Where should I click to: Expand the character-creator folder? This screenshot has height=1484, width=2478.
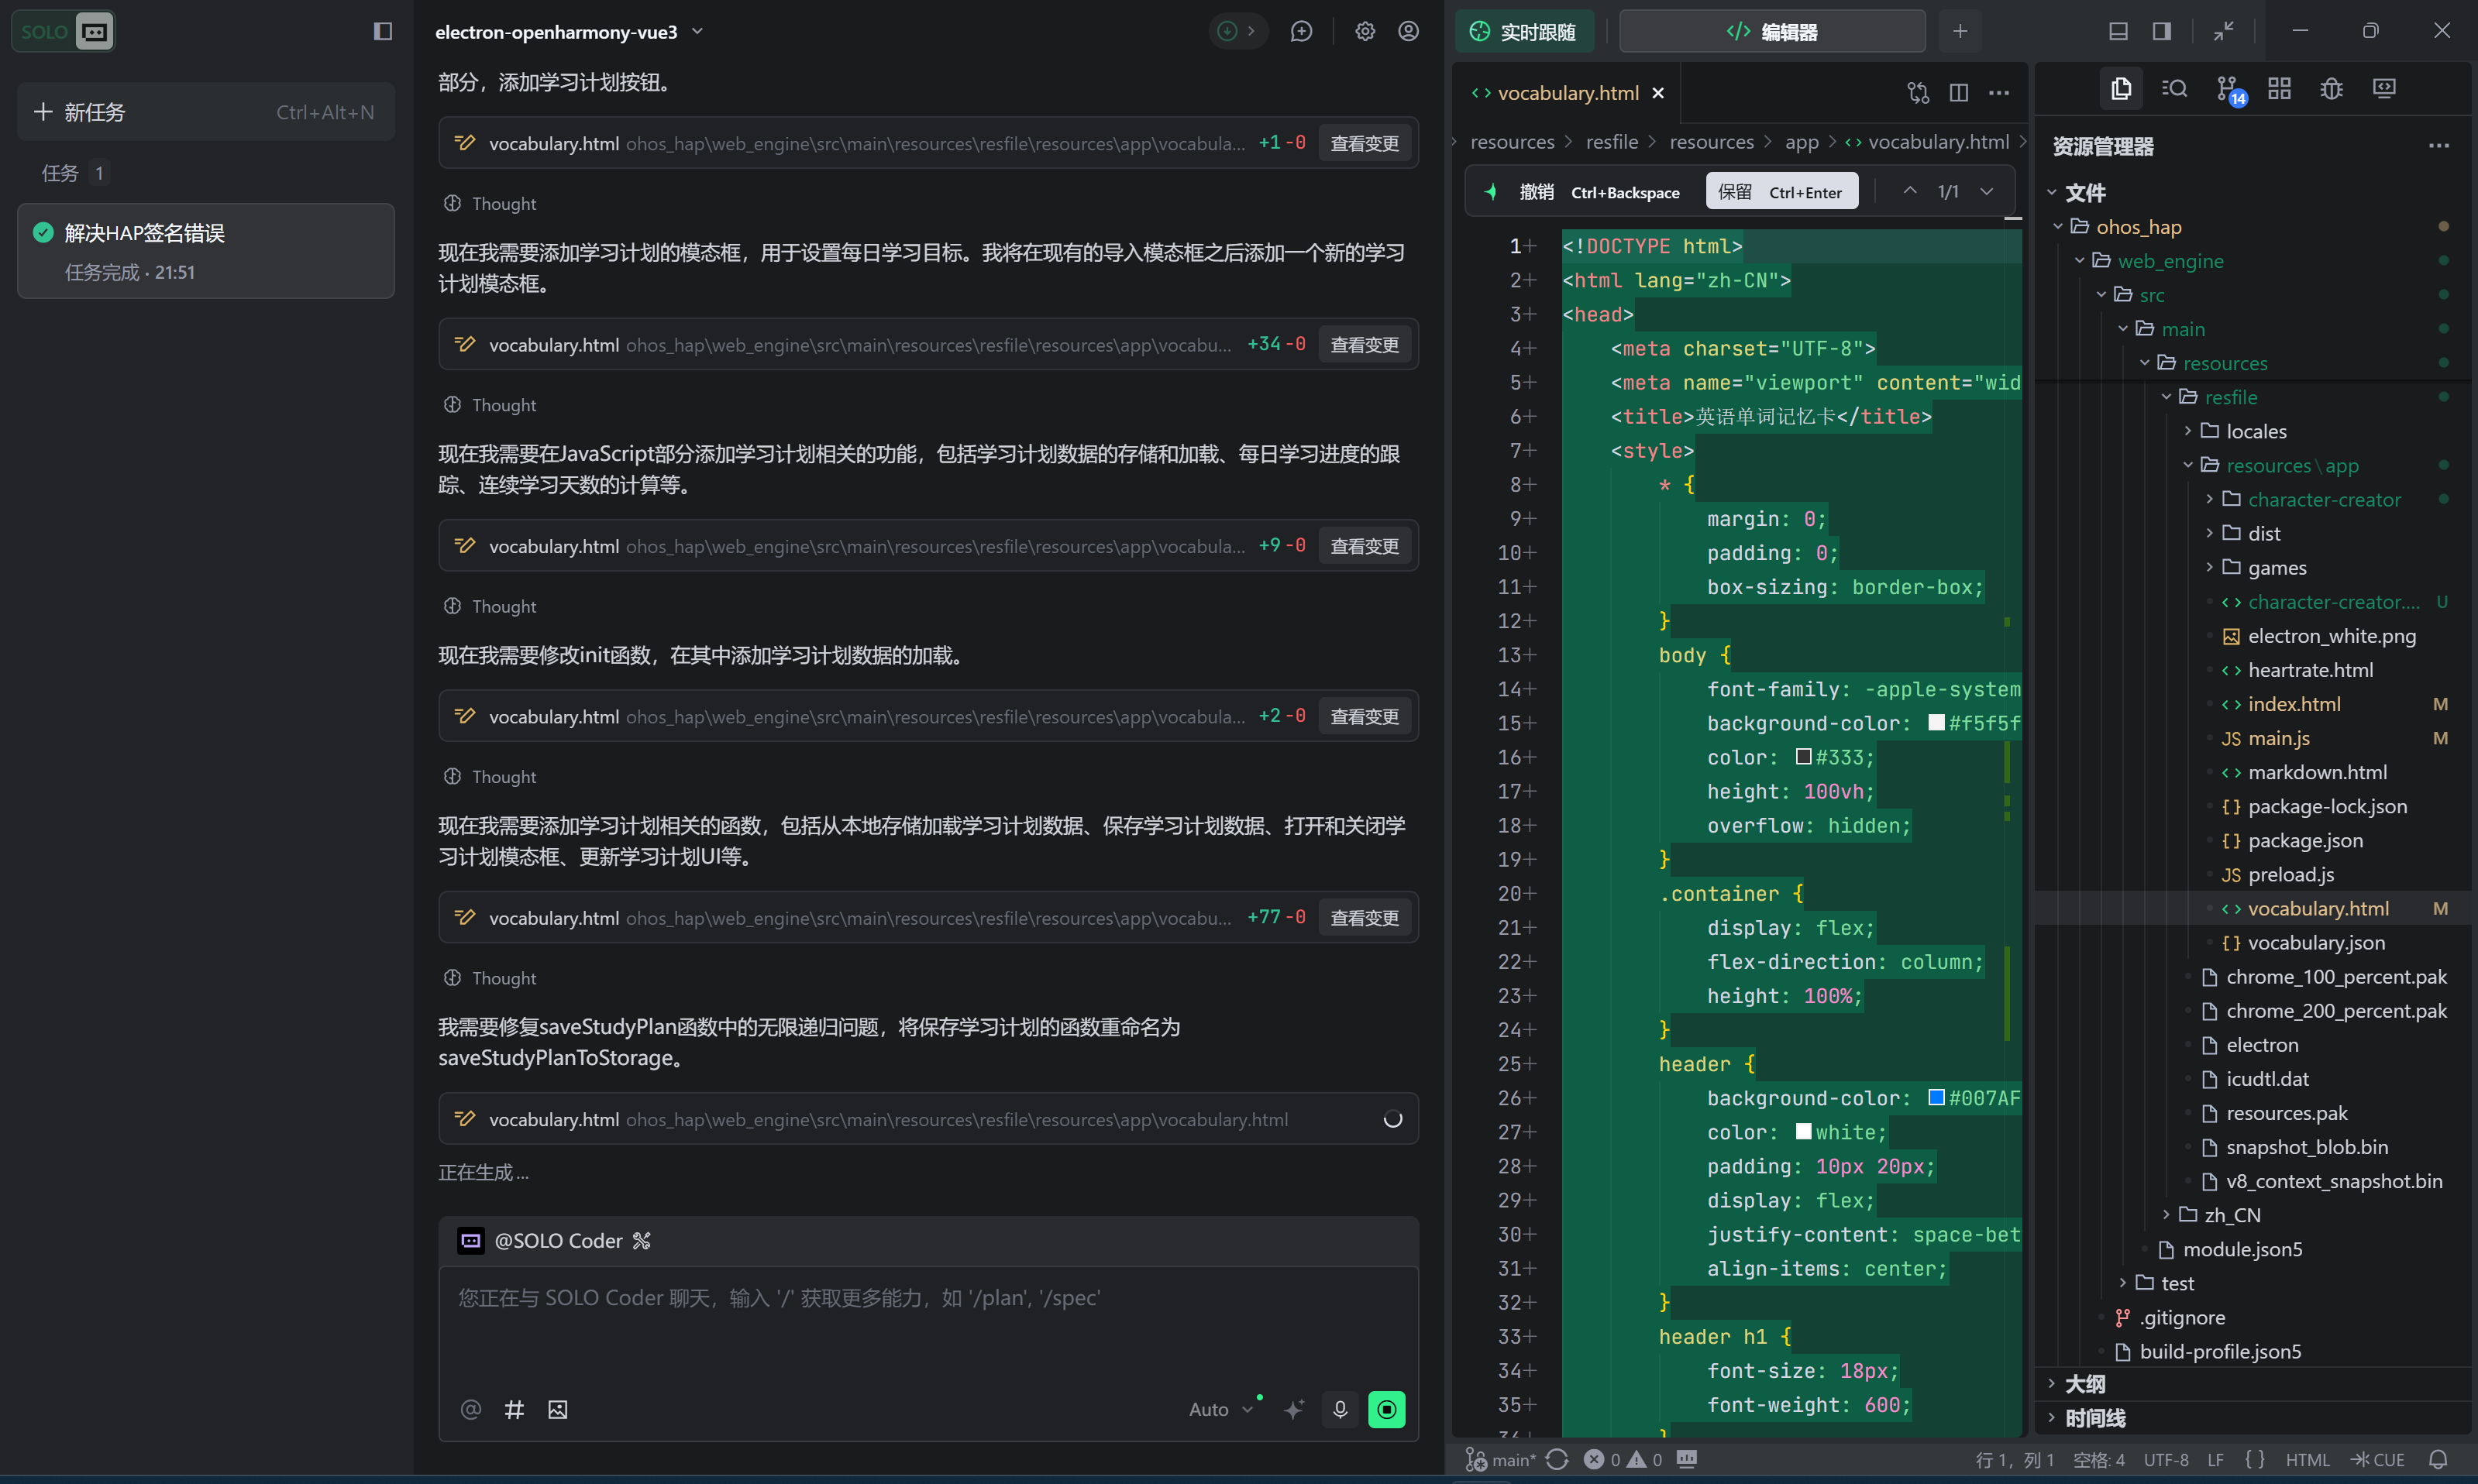pyautogui.click(x=2323, y=499)
